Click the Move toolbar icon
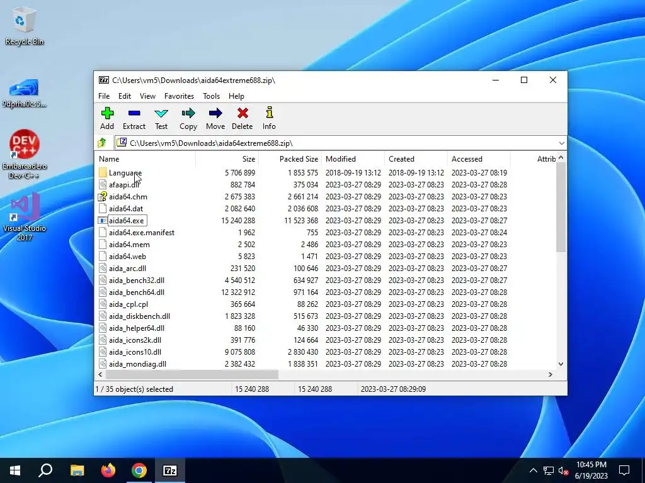 [x=215, y=113]
